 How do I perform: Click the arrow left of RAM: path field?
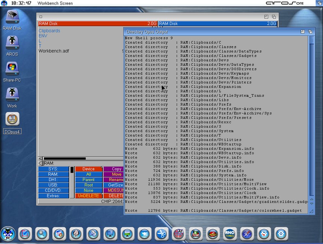(40, 163)
